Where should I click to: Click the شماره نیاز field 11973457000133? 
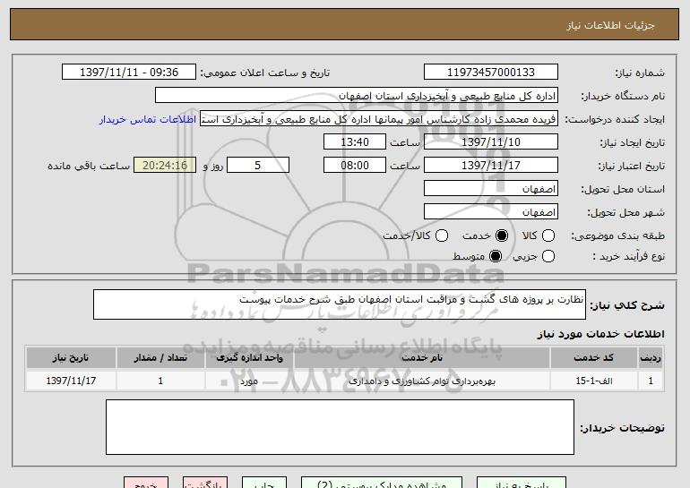(x=491, y=73)
